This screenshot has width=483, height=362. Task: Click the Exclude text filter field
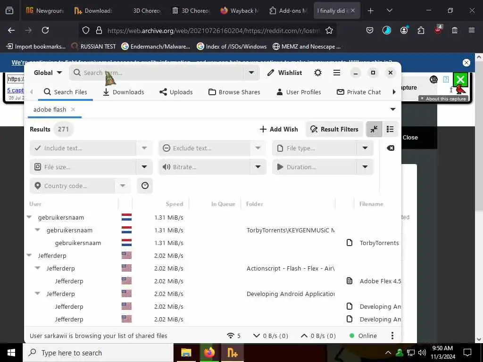(205, 148)
